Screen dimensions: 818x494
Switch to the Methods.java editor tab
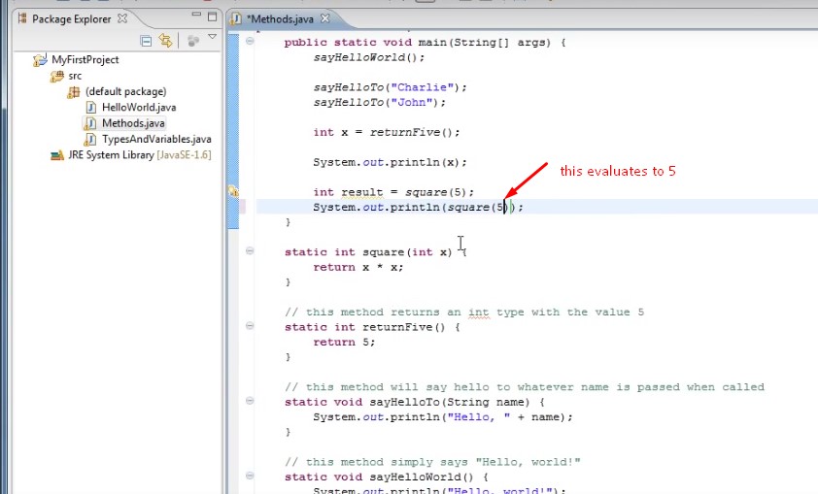(284, 18)
